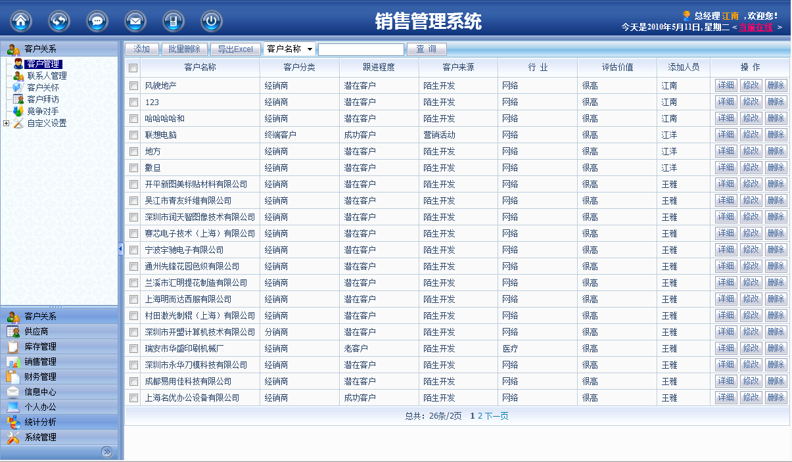Open the mail envelope icon
Screen dimensions: 792x462
coord(135,21)
